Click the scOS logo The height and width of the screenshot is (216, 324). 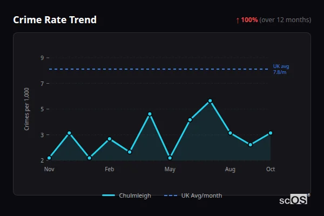pos(295,199)
